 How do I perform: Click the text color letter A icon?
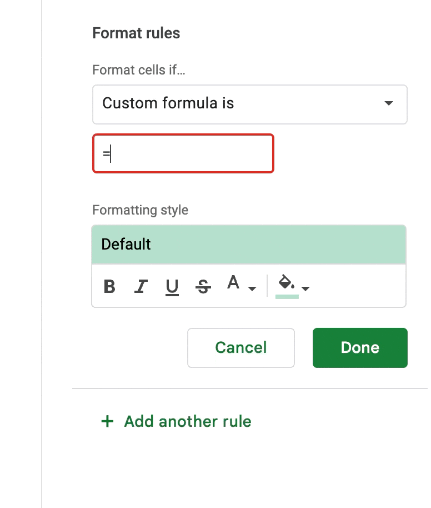(234, 283)
